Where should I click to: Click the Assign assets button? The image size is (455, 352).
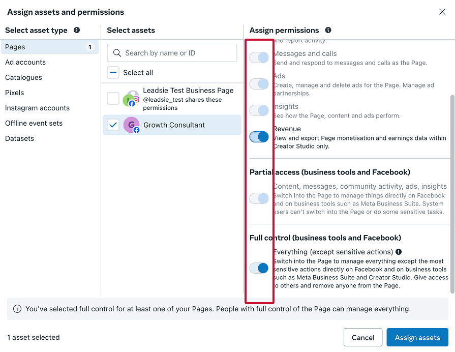[x=417, y=337]
